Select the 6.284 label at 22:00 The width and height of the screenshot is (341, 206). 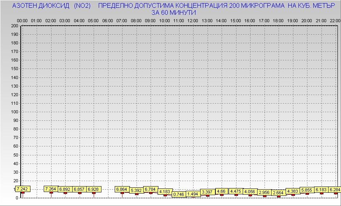point(335,190)
